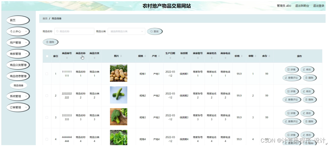Screen dimensions: 330x146
Task: Focus the 商品名称 search input
Action: 74,31
